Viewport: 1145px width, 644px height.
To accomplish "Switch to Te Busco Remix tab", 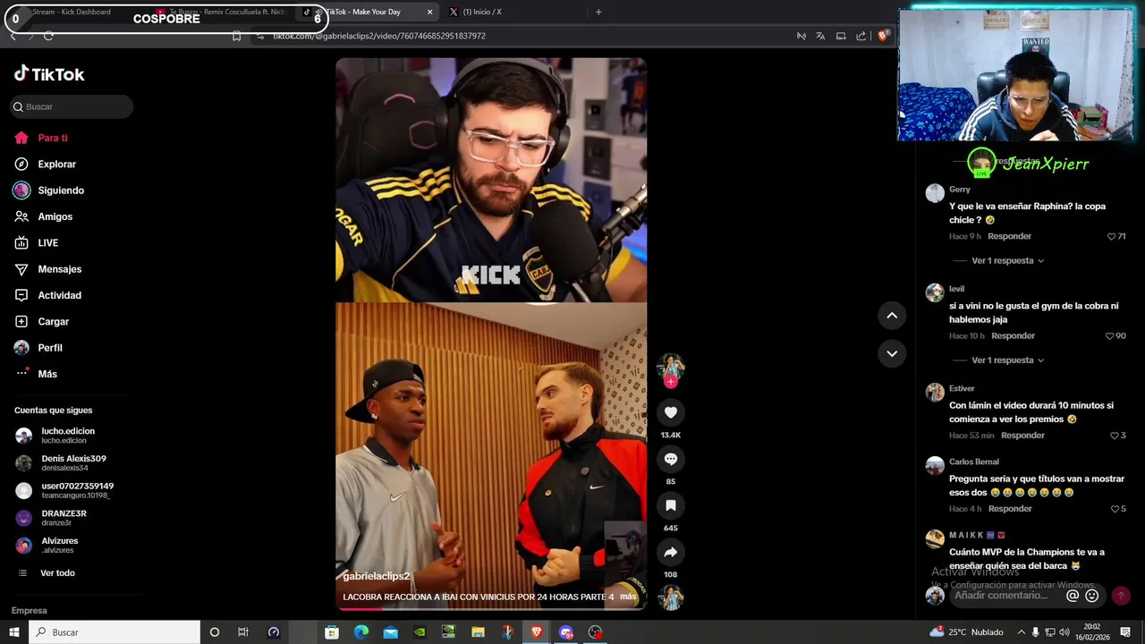I will (224, 12).
